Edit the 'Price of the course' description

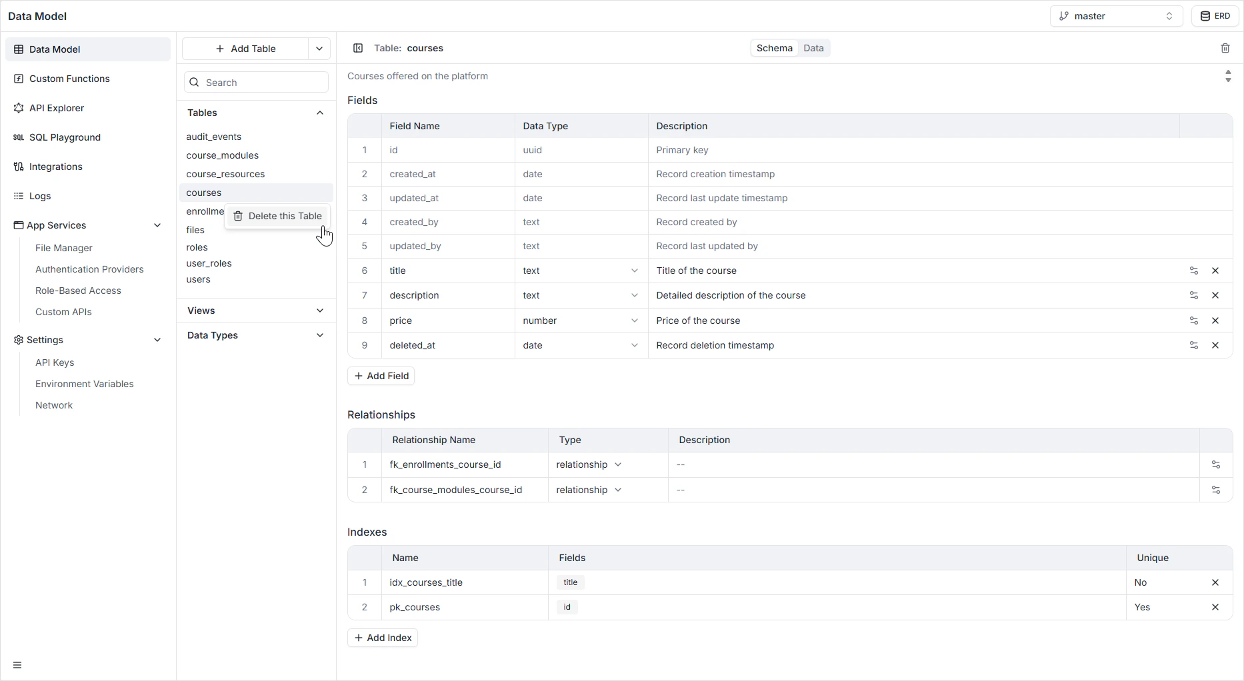click(914, 321)
